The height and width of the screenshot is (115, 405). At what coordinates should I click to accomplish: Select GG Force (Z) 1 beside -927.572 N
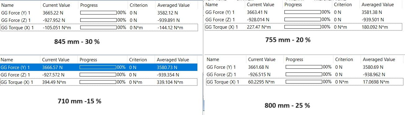pos(15,75)
